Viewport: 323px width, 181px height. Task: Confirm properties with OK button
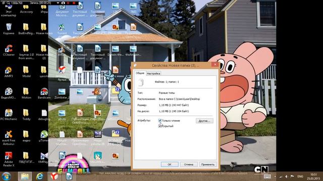pos(170,164)
